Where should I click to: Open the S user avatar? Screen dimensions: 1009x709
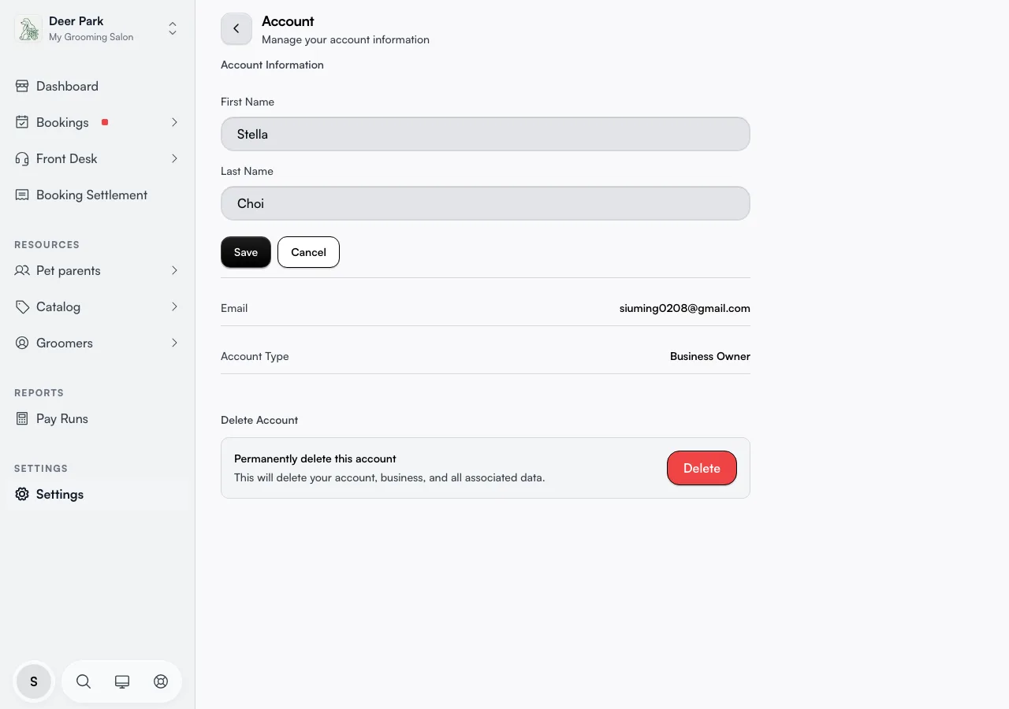tap(34, 681)
